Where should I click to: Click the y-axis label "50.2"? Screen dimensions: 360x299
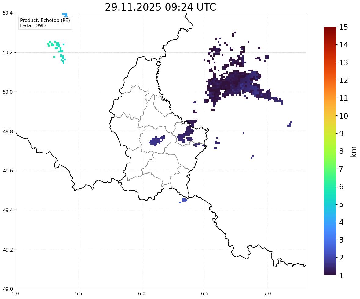point(7,52)
